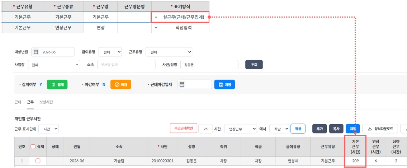Click the 직급 column header
407x168 pixels.
click(x=258, y=147)
